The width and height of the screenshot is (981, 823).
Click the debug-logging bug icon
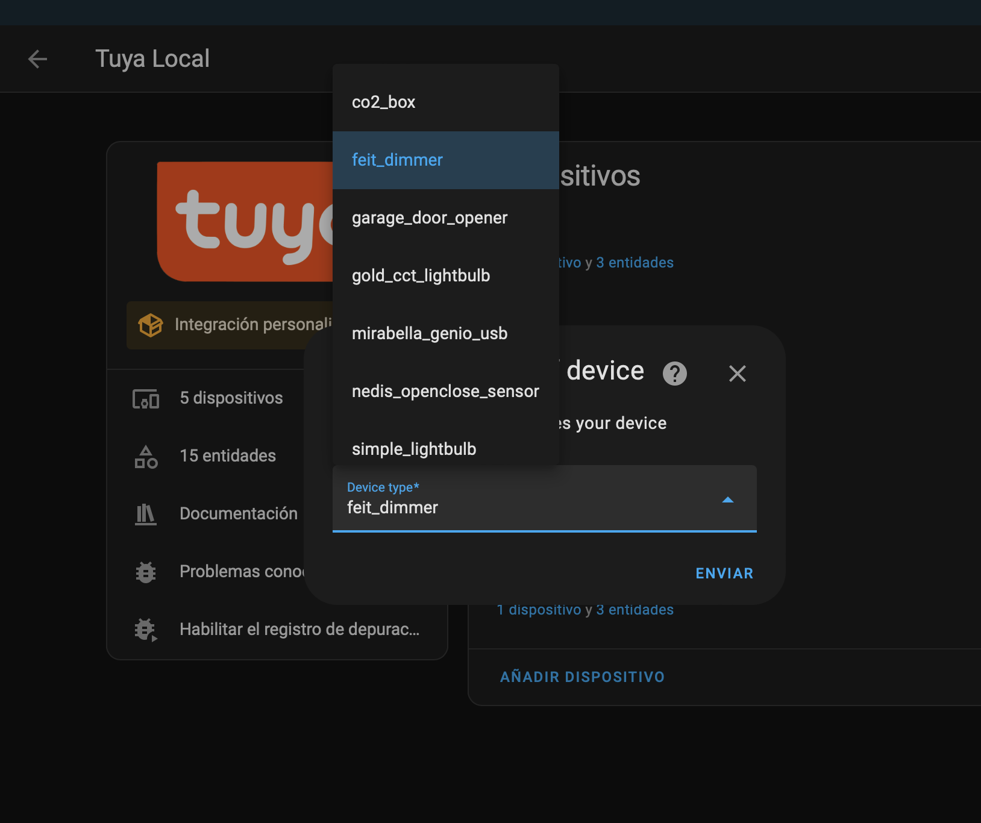[x=145, y=629]
